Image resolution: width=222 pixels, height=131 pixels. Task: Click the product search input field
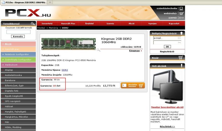click(18, 32)
